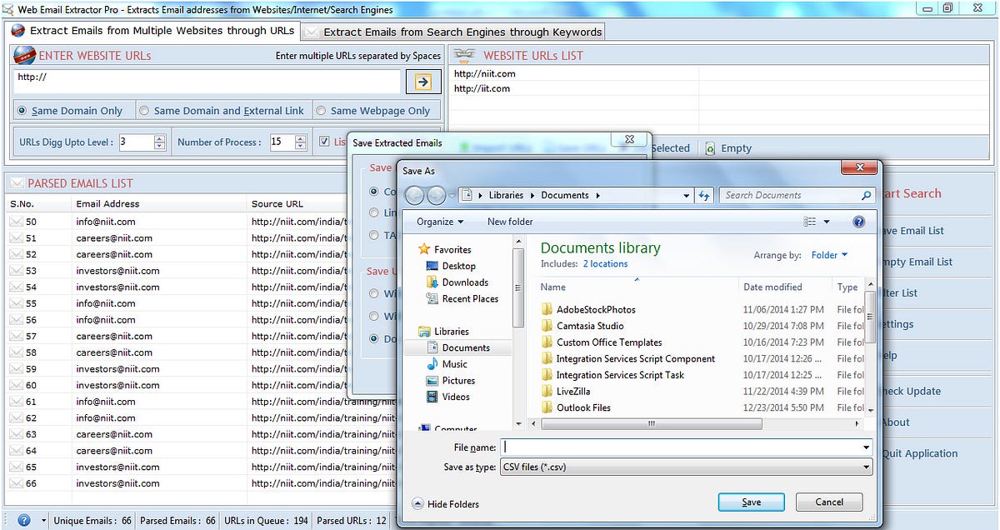This screenshot has height=530, width=1000.
Task: Click the magnifier icon in Search Documents
Action: point(866,195)
